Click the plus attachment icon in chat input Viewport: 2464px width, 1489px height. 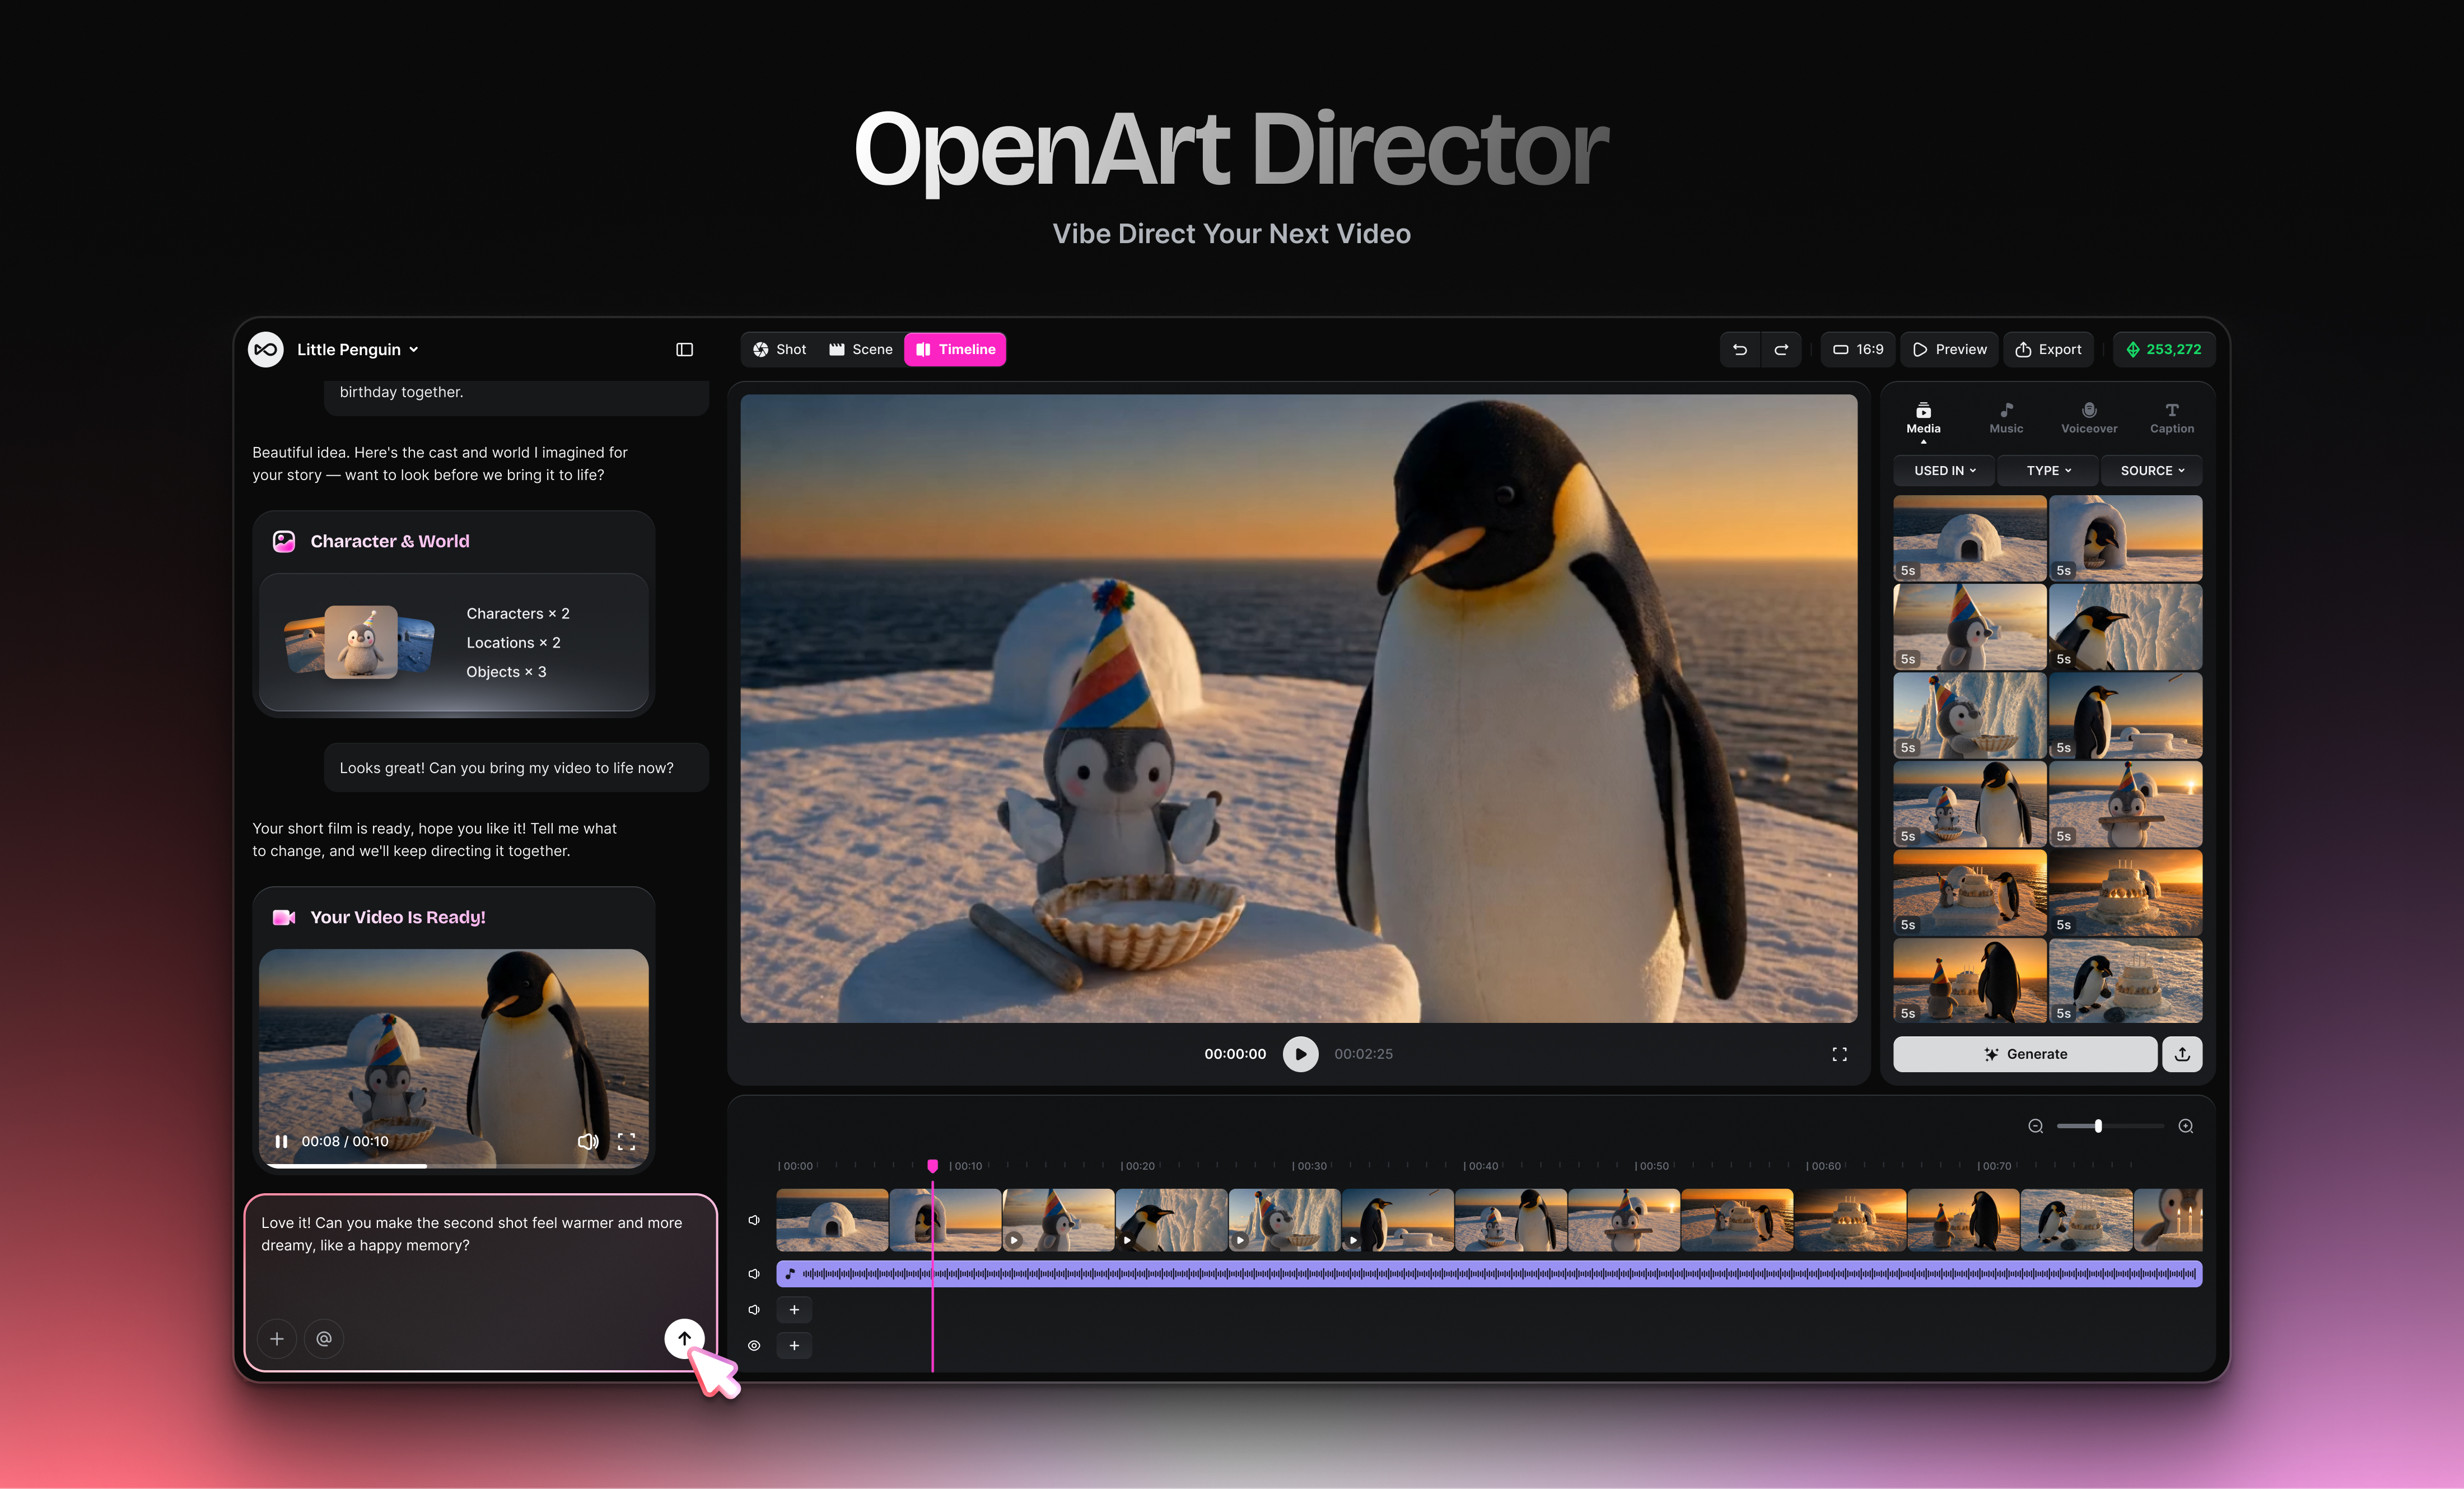[x=277, y=1338]
